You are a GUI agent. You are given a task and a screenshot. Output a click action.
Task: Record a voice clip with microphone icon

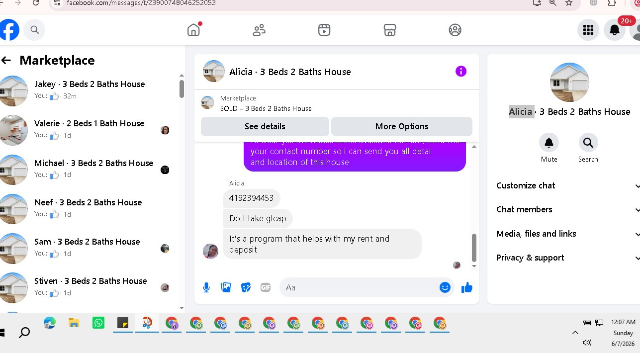tap(206, 287)
